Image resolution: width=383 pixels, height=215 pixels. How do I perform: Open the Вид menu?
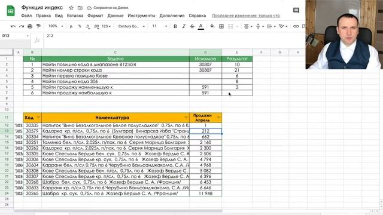pos(59,16)
